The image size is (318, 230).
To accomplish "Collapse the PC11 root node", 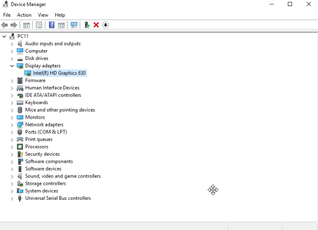I will [5, 36].
